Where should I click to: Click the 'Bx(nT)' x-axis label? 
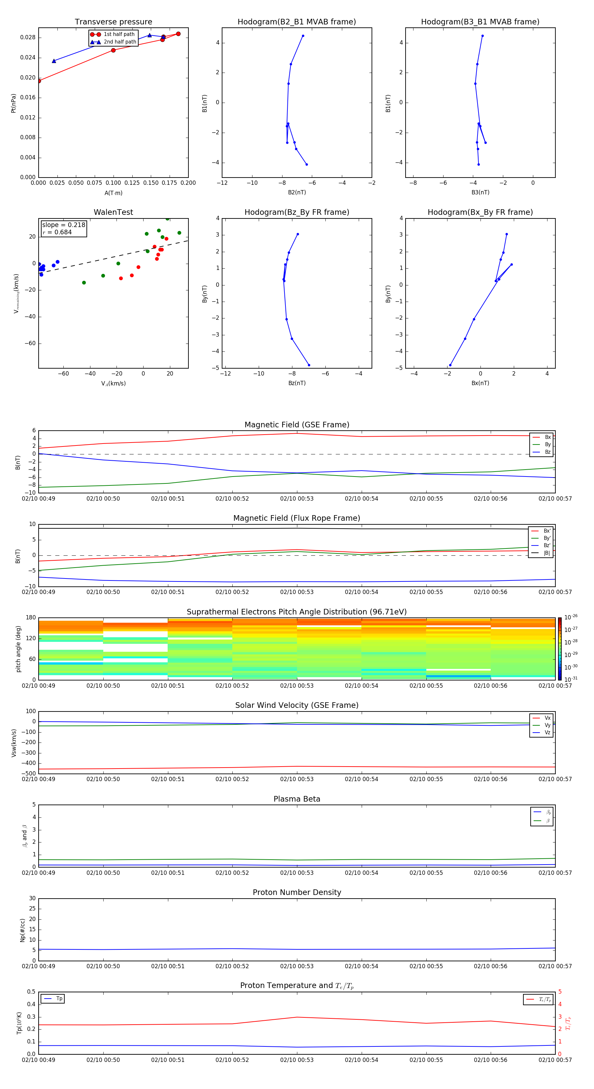point(480,383)
